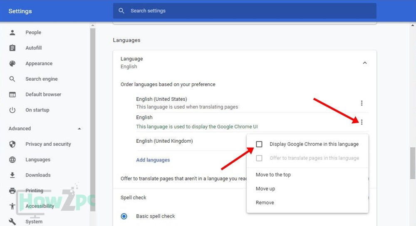The height and width of the screenshot is (226, 416).
Task: Click the search magnifier in settings bar
Action: [121, 11]
